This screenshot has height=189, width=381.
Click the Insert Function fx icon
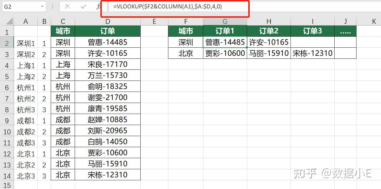98,6
